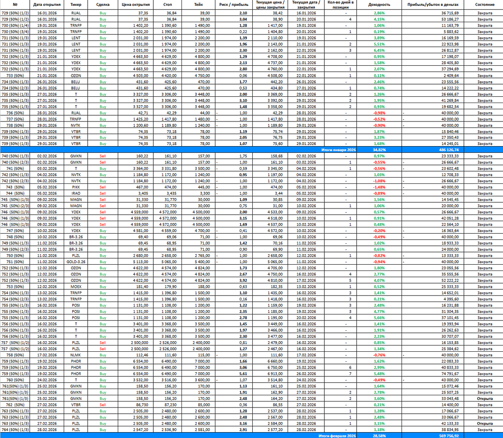Screen dimensions: 503x438
Task: Click the February total yield 28,58%
Action: [x=379, y=436]
